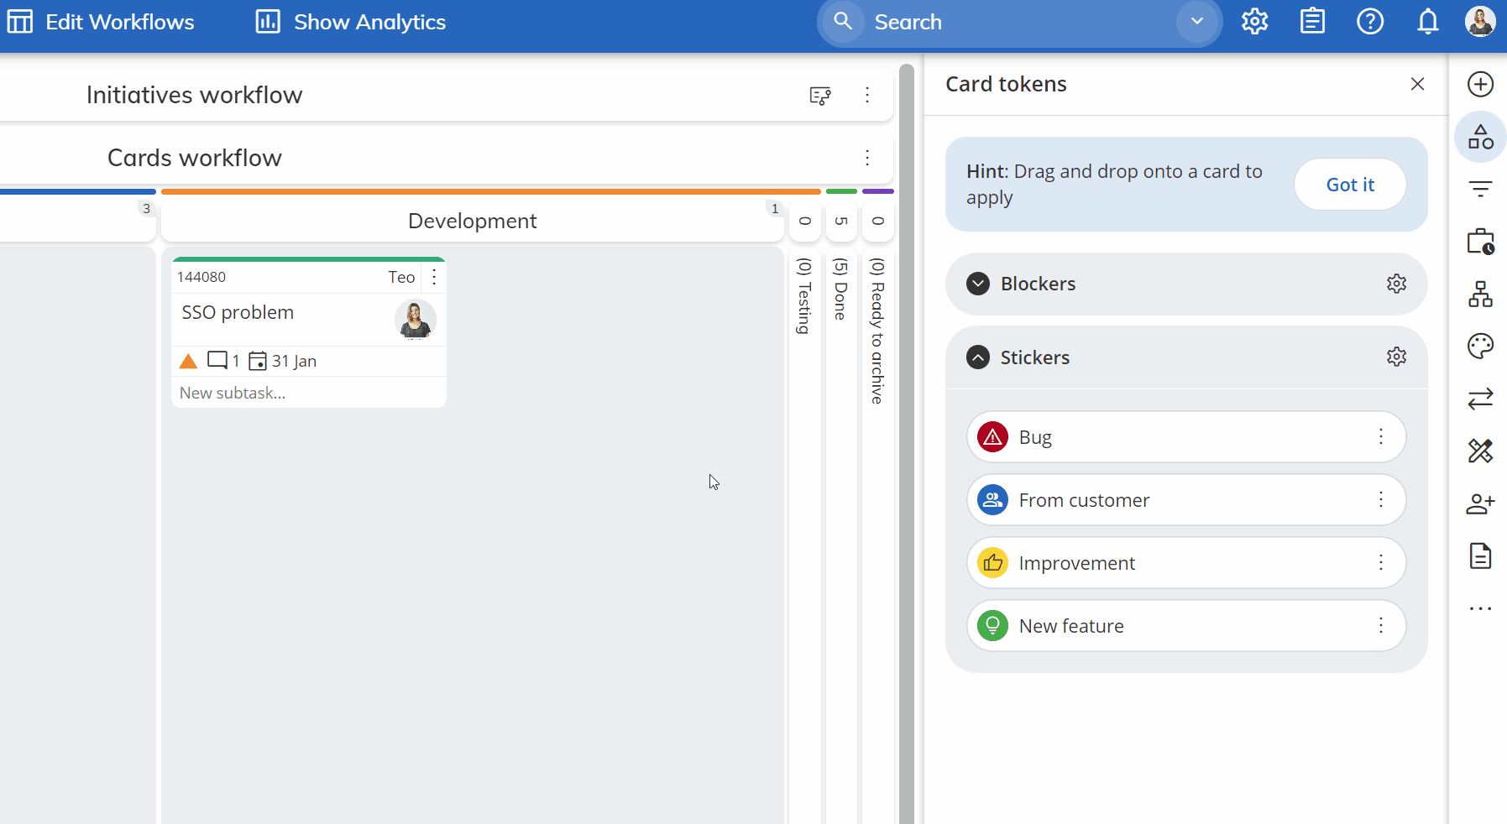Open the search scope dropdown arrow
Image resolution: width=1507 pixels, height=824 pixels.
point(1196,22)
